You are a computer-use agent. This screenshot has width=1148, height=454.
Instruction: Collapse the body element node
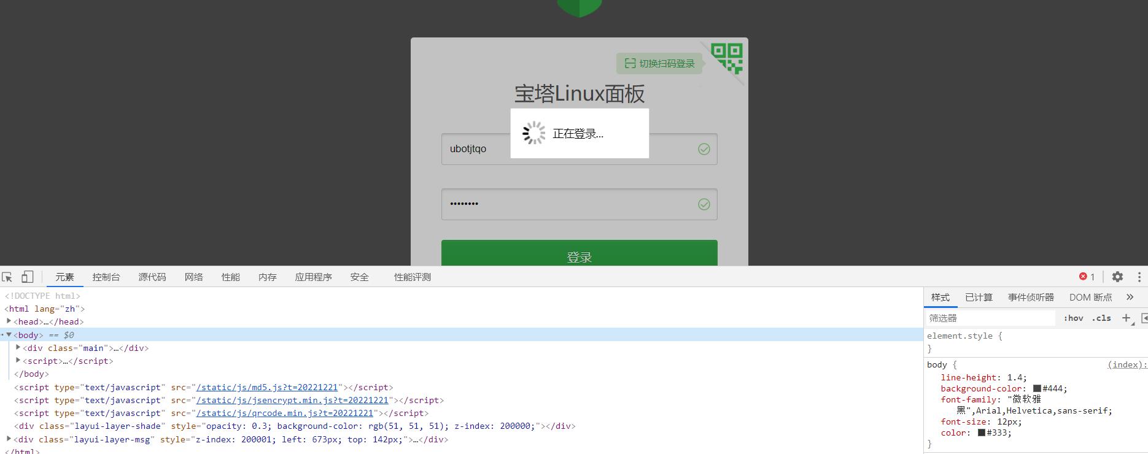point(9,334)
